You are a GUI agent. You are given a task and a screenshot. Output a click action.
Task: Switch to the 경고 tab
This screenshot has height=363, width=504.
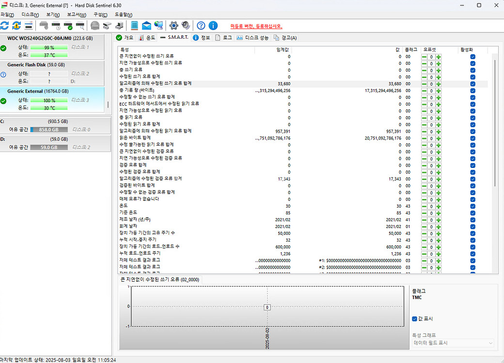coord(285,38)
